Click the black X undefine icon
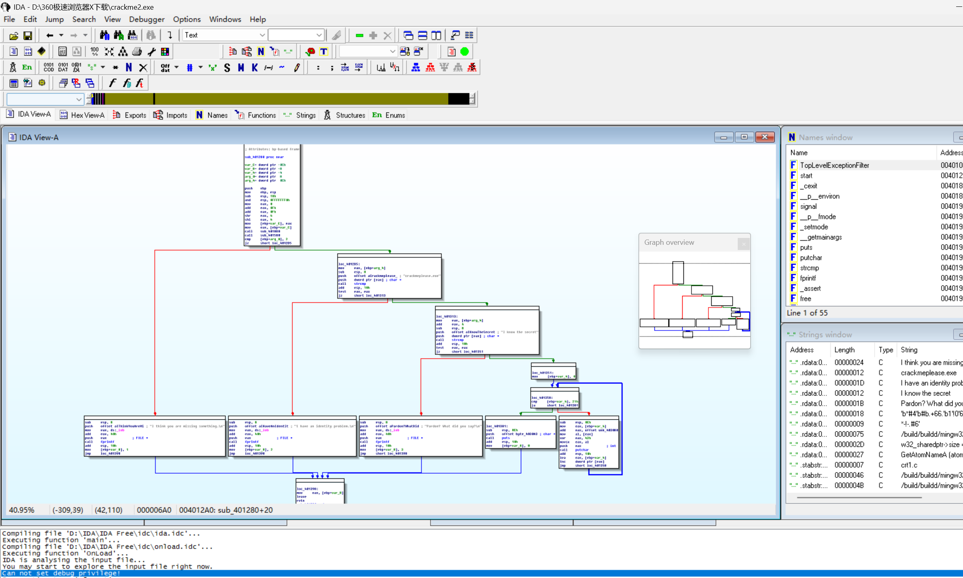The image size is (963, 578). point(143,68)
